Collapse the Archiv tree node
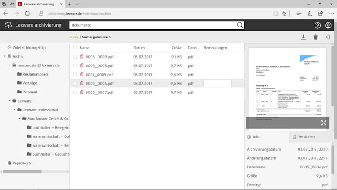Viewport: 337px width, 190px height. click(x=4, y=56)
